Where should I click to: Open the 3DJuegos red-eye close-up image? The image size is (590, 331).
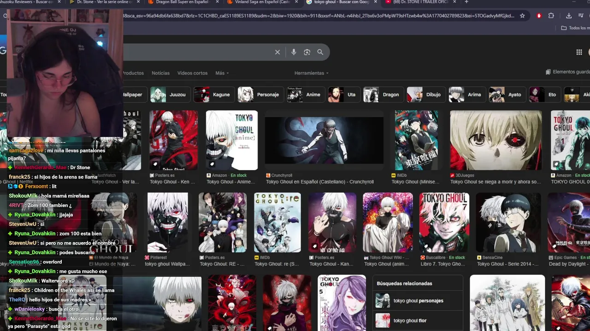(x=496, y=140)
